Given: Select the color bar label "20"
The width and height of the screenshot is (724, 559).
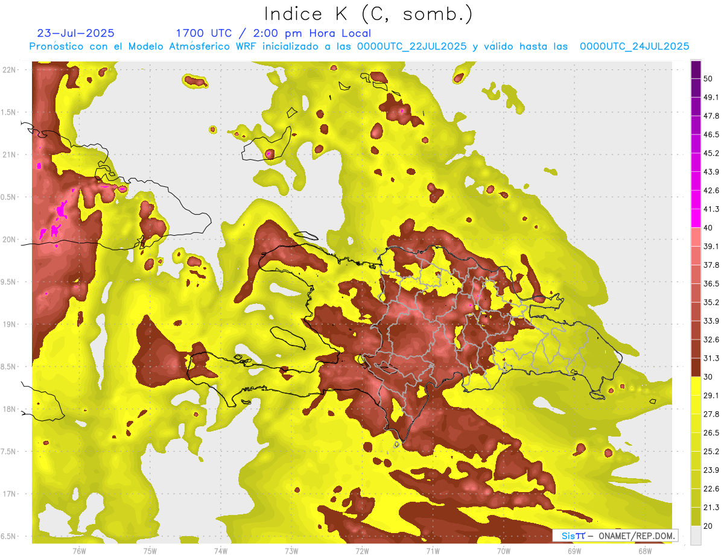Looking at the screenshot, I should click(x=708, y=526).
